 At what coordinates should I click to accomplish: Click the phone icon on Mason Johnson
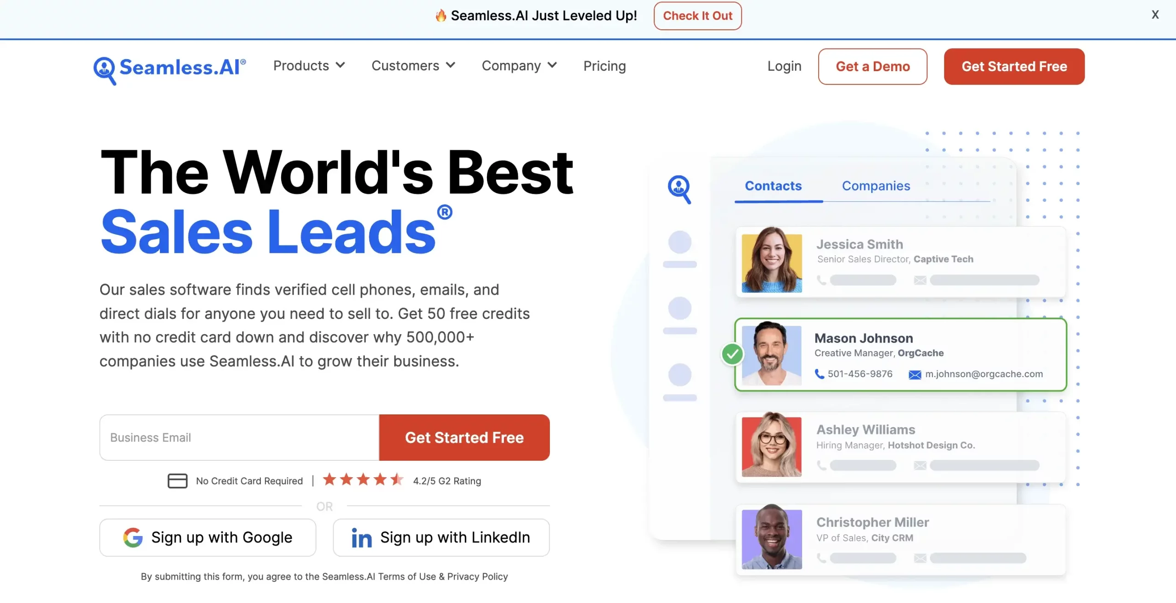[818, 374]
